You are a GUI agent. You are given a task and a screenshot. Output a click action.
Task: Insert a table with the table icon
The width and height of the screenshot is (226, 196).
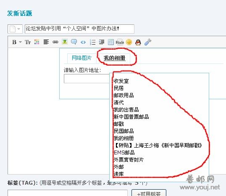tap(111, 42)
